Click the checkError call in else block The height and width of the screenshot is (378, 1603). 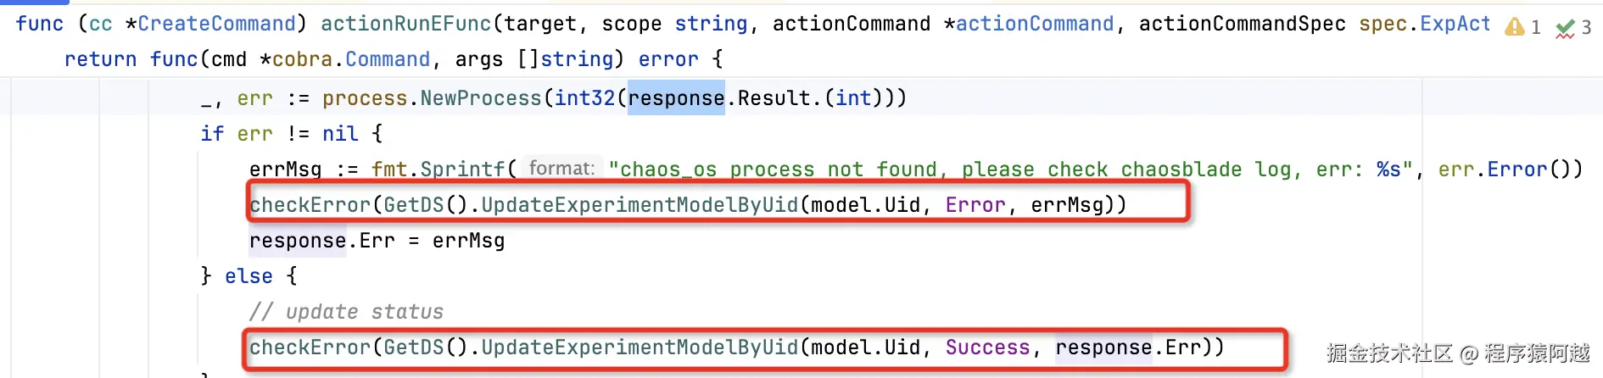pos(737,347)
